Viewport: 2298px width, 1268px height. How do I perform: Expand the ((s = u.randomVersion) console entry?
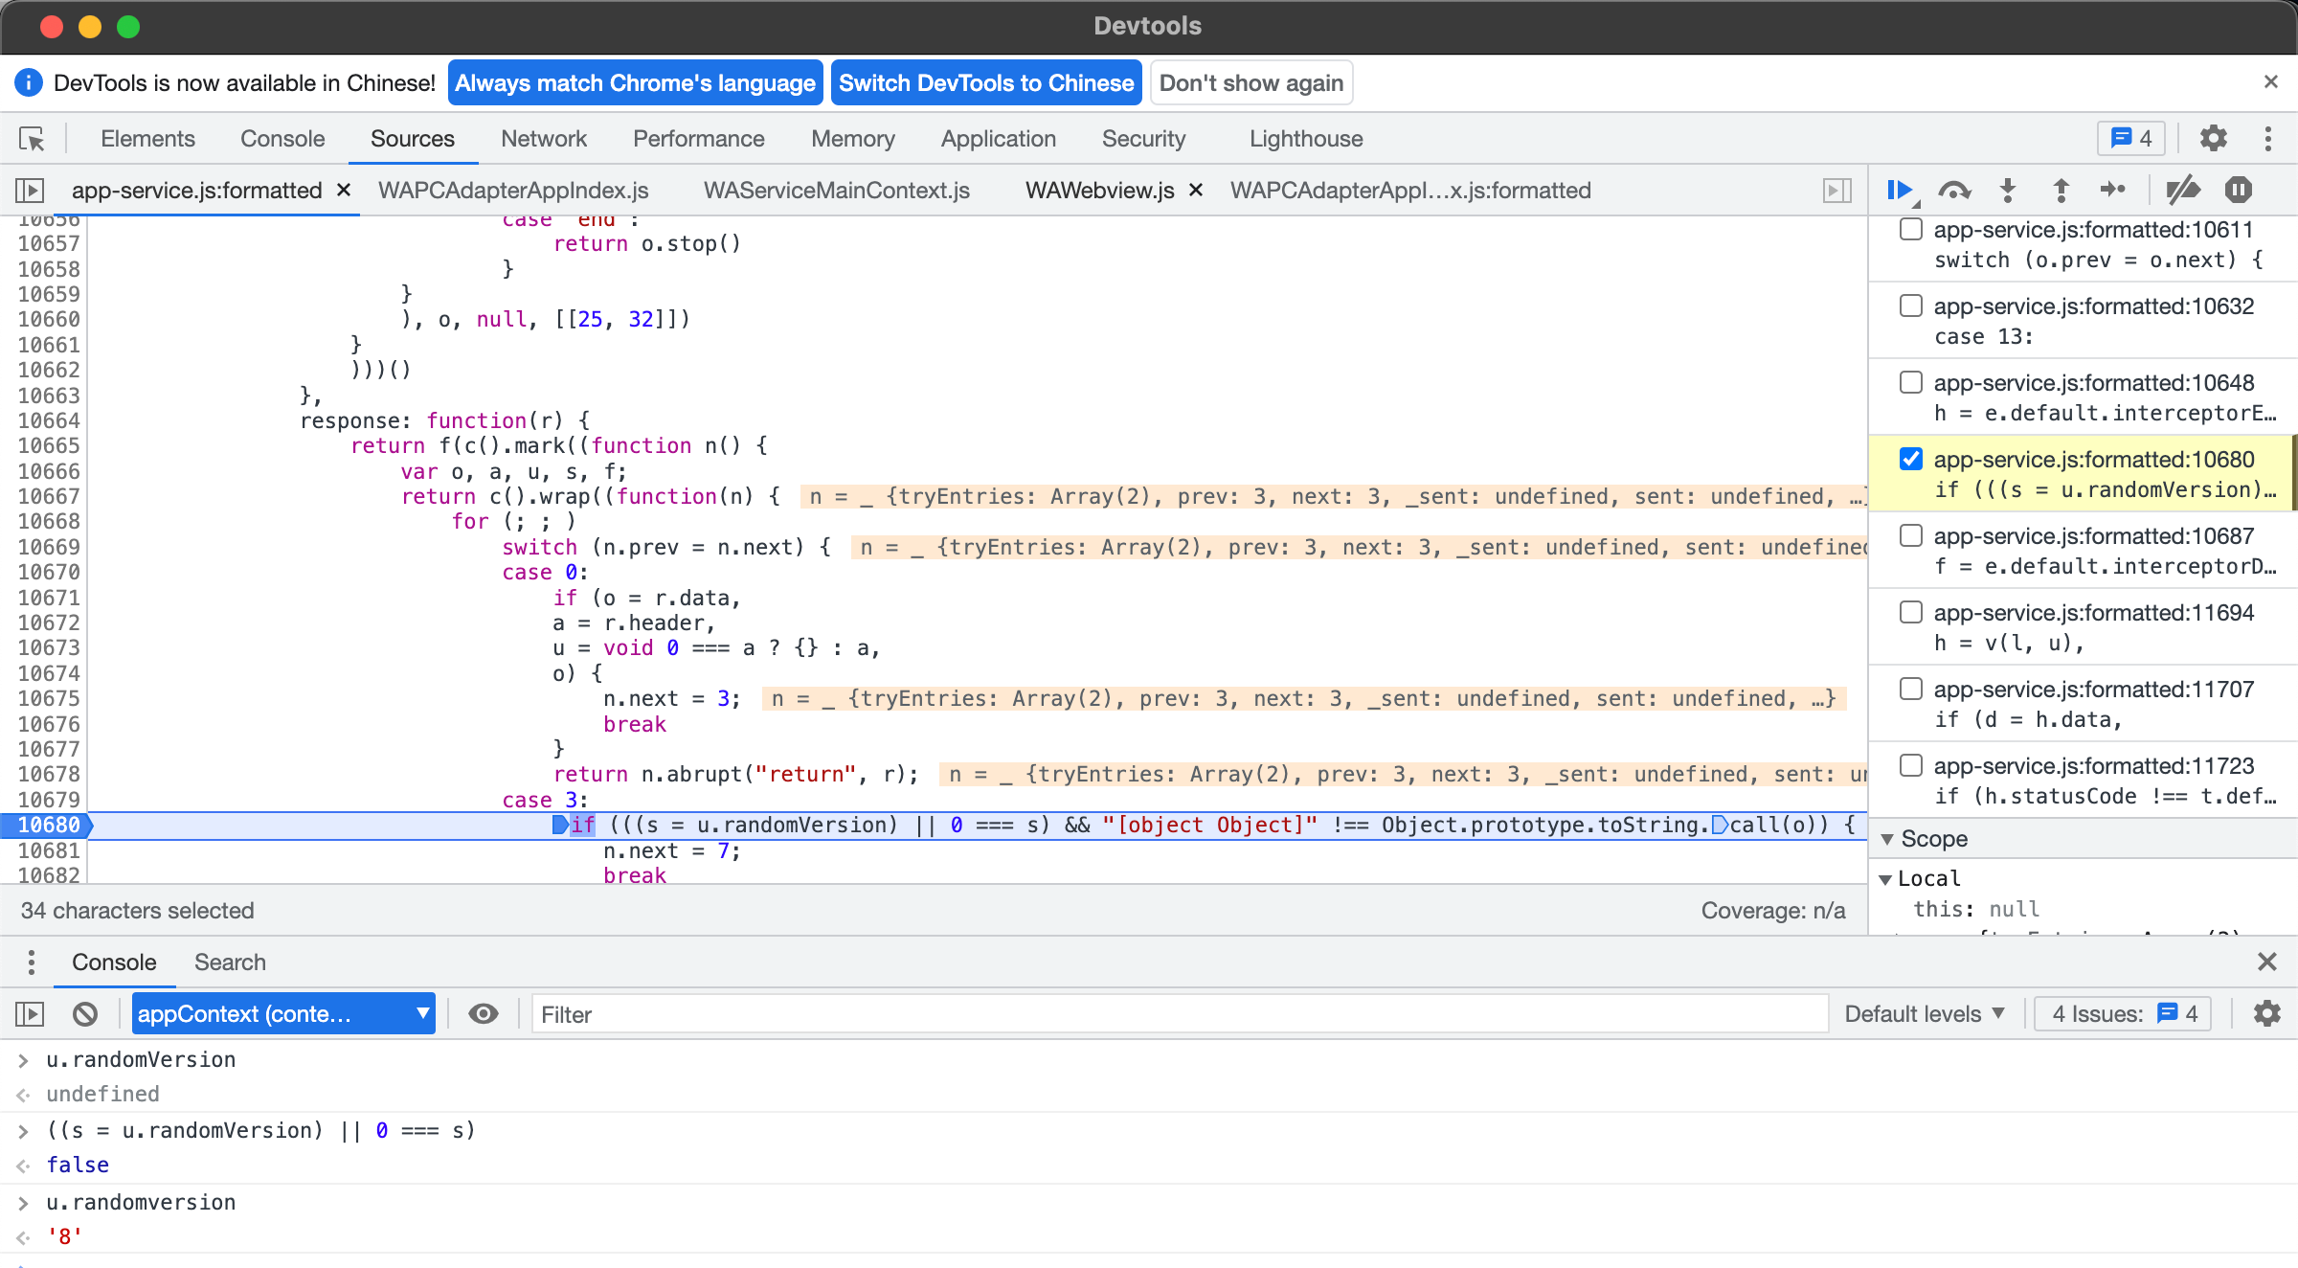pos(23,1131)
